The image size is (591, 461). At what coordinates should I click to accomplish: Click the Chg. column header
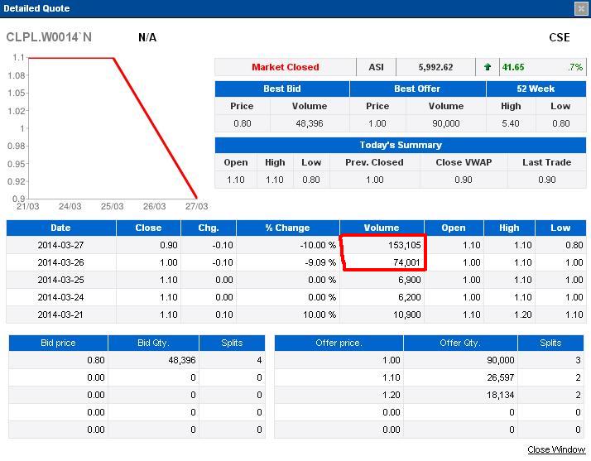pos(209,228)
